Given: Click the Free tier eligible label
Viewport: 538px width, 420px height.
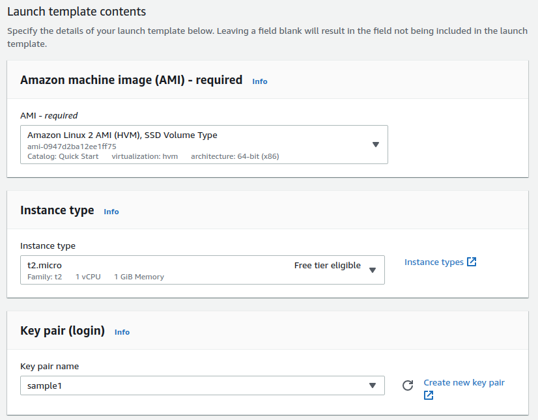Looking at the screenshot, I should [x=327, y=266].
